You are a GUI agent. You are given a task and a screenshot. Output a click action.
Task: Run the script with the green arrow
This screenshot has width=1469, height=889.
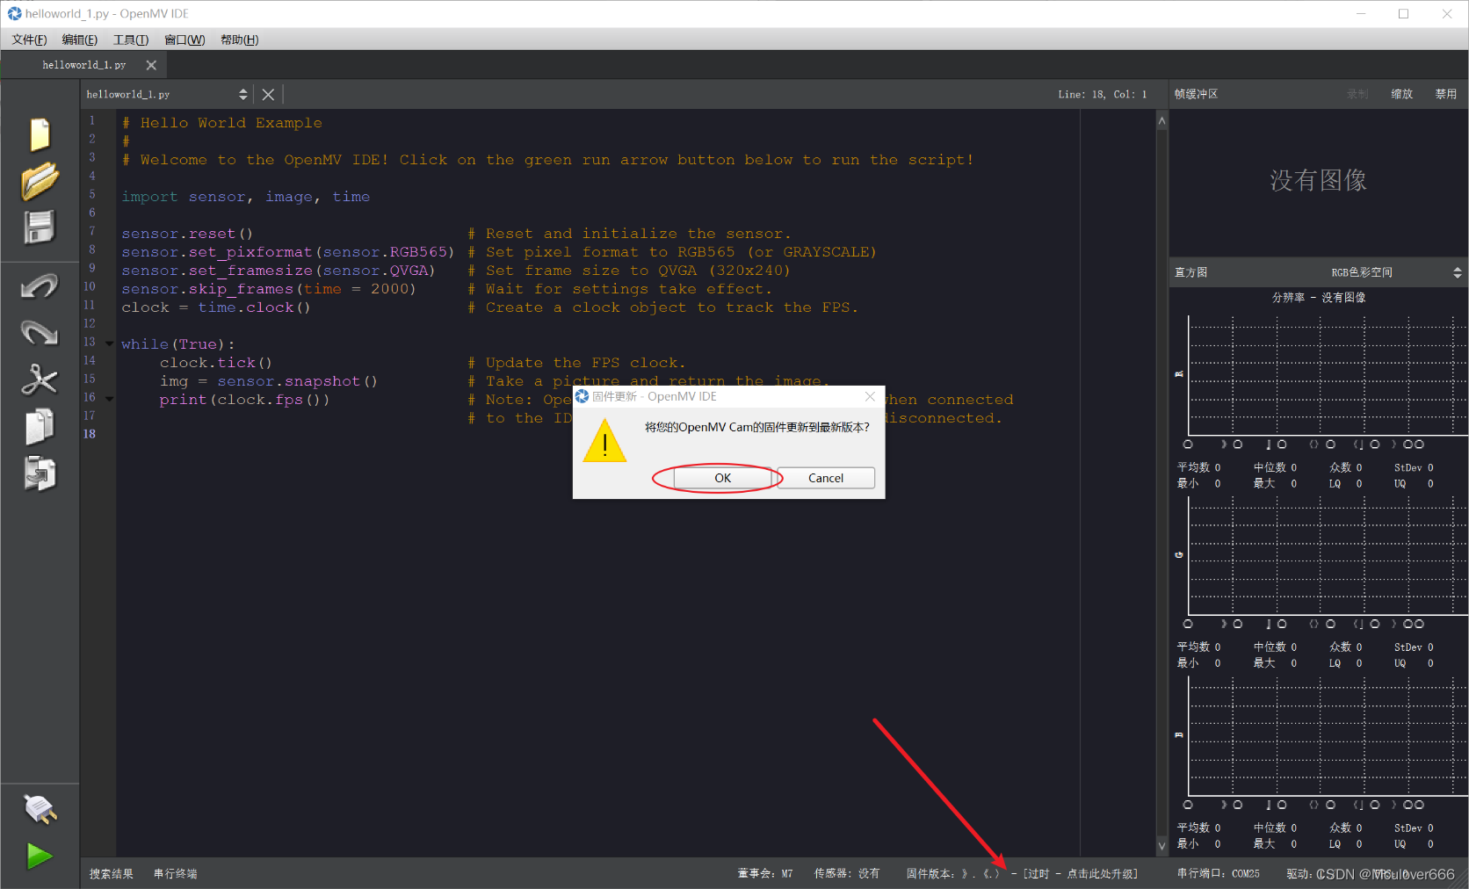[40, 856]
